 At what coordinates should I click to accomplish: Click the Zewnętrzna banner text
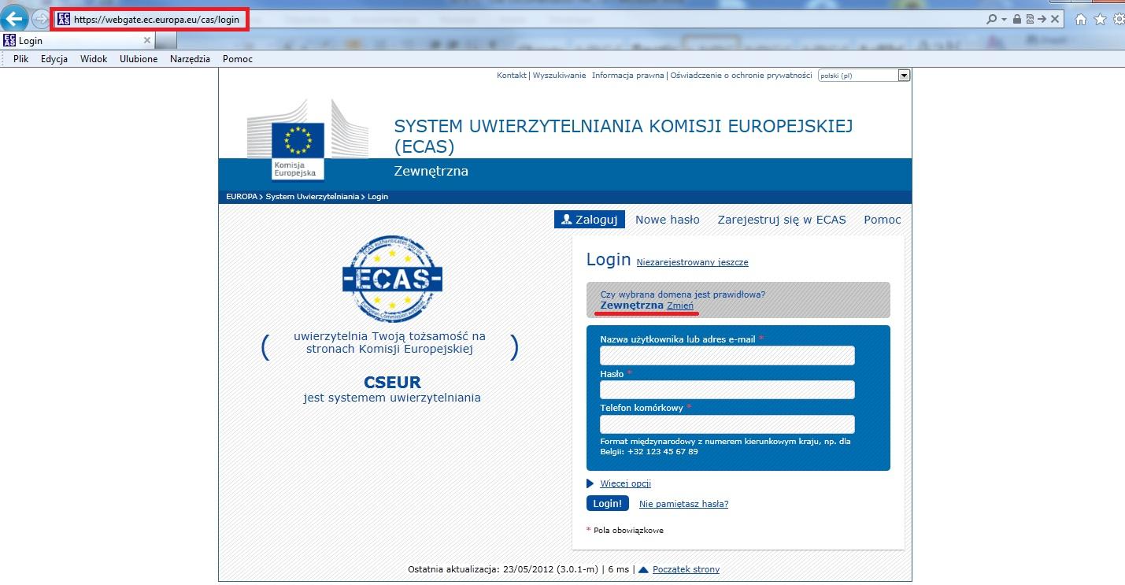pos(431,171)
